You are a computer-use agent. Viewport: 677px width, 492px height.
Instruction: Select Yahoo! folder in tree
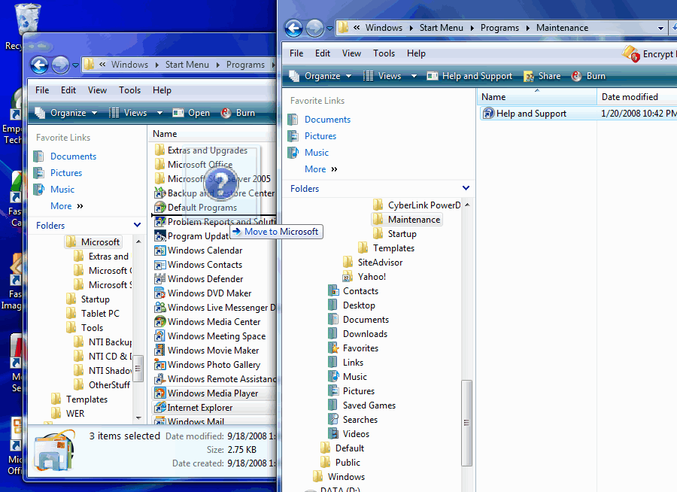point(372,276)
